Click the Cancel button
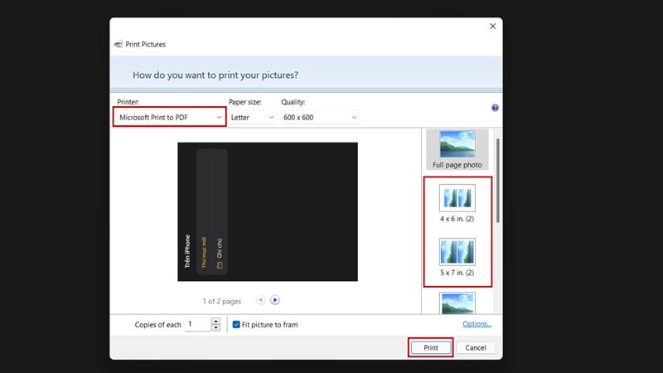 tap(475, 347)
